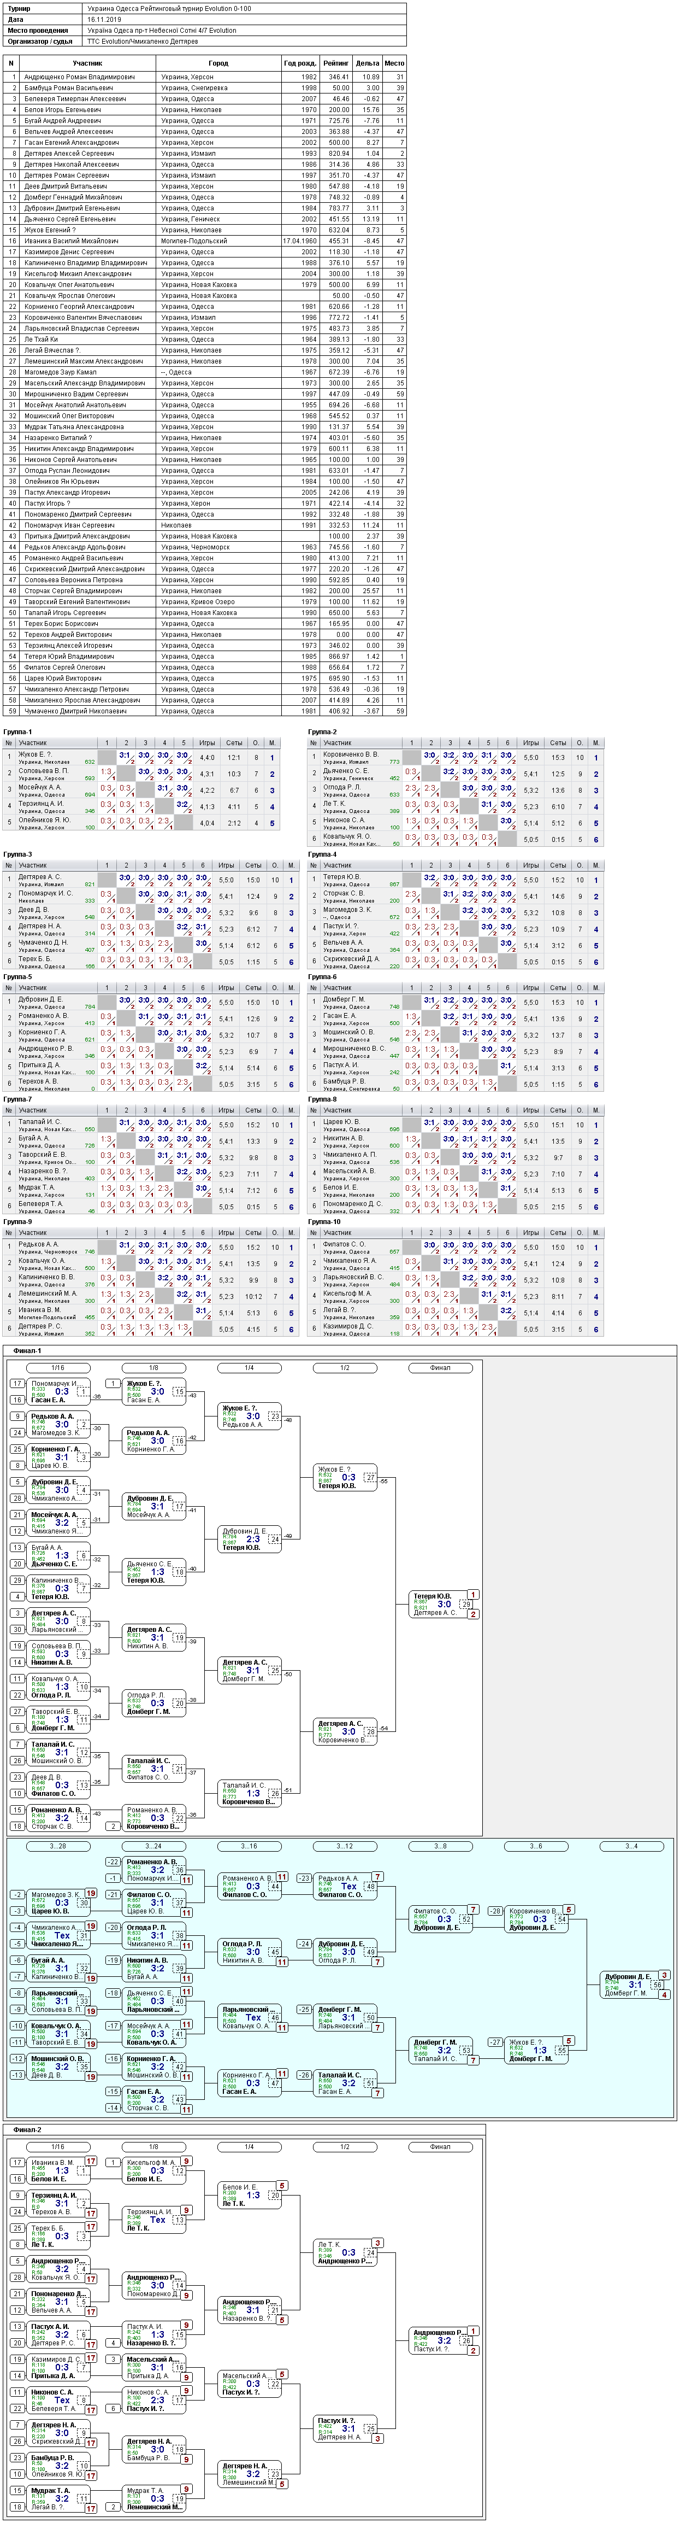Click the 'Рейтинг' column header
Viewport: 680px width, 2523px height.
[x=335, y=63]
